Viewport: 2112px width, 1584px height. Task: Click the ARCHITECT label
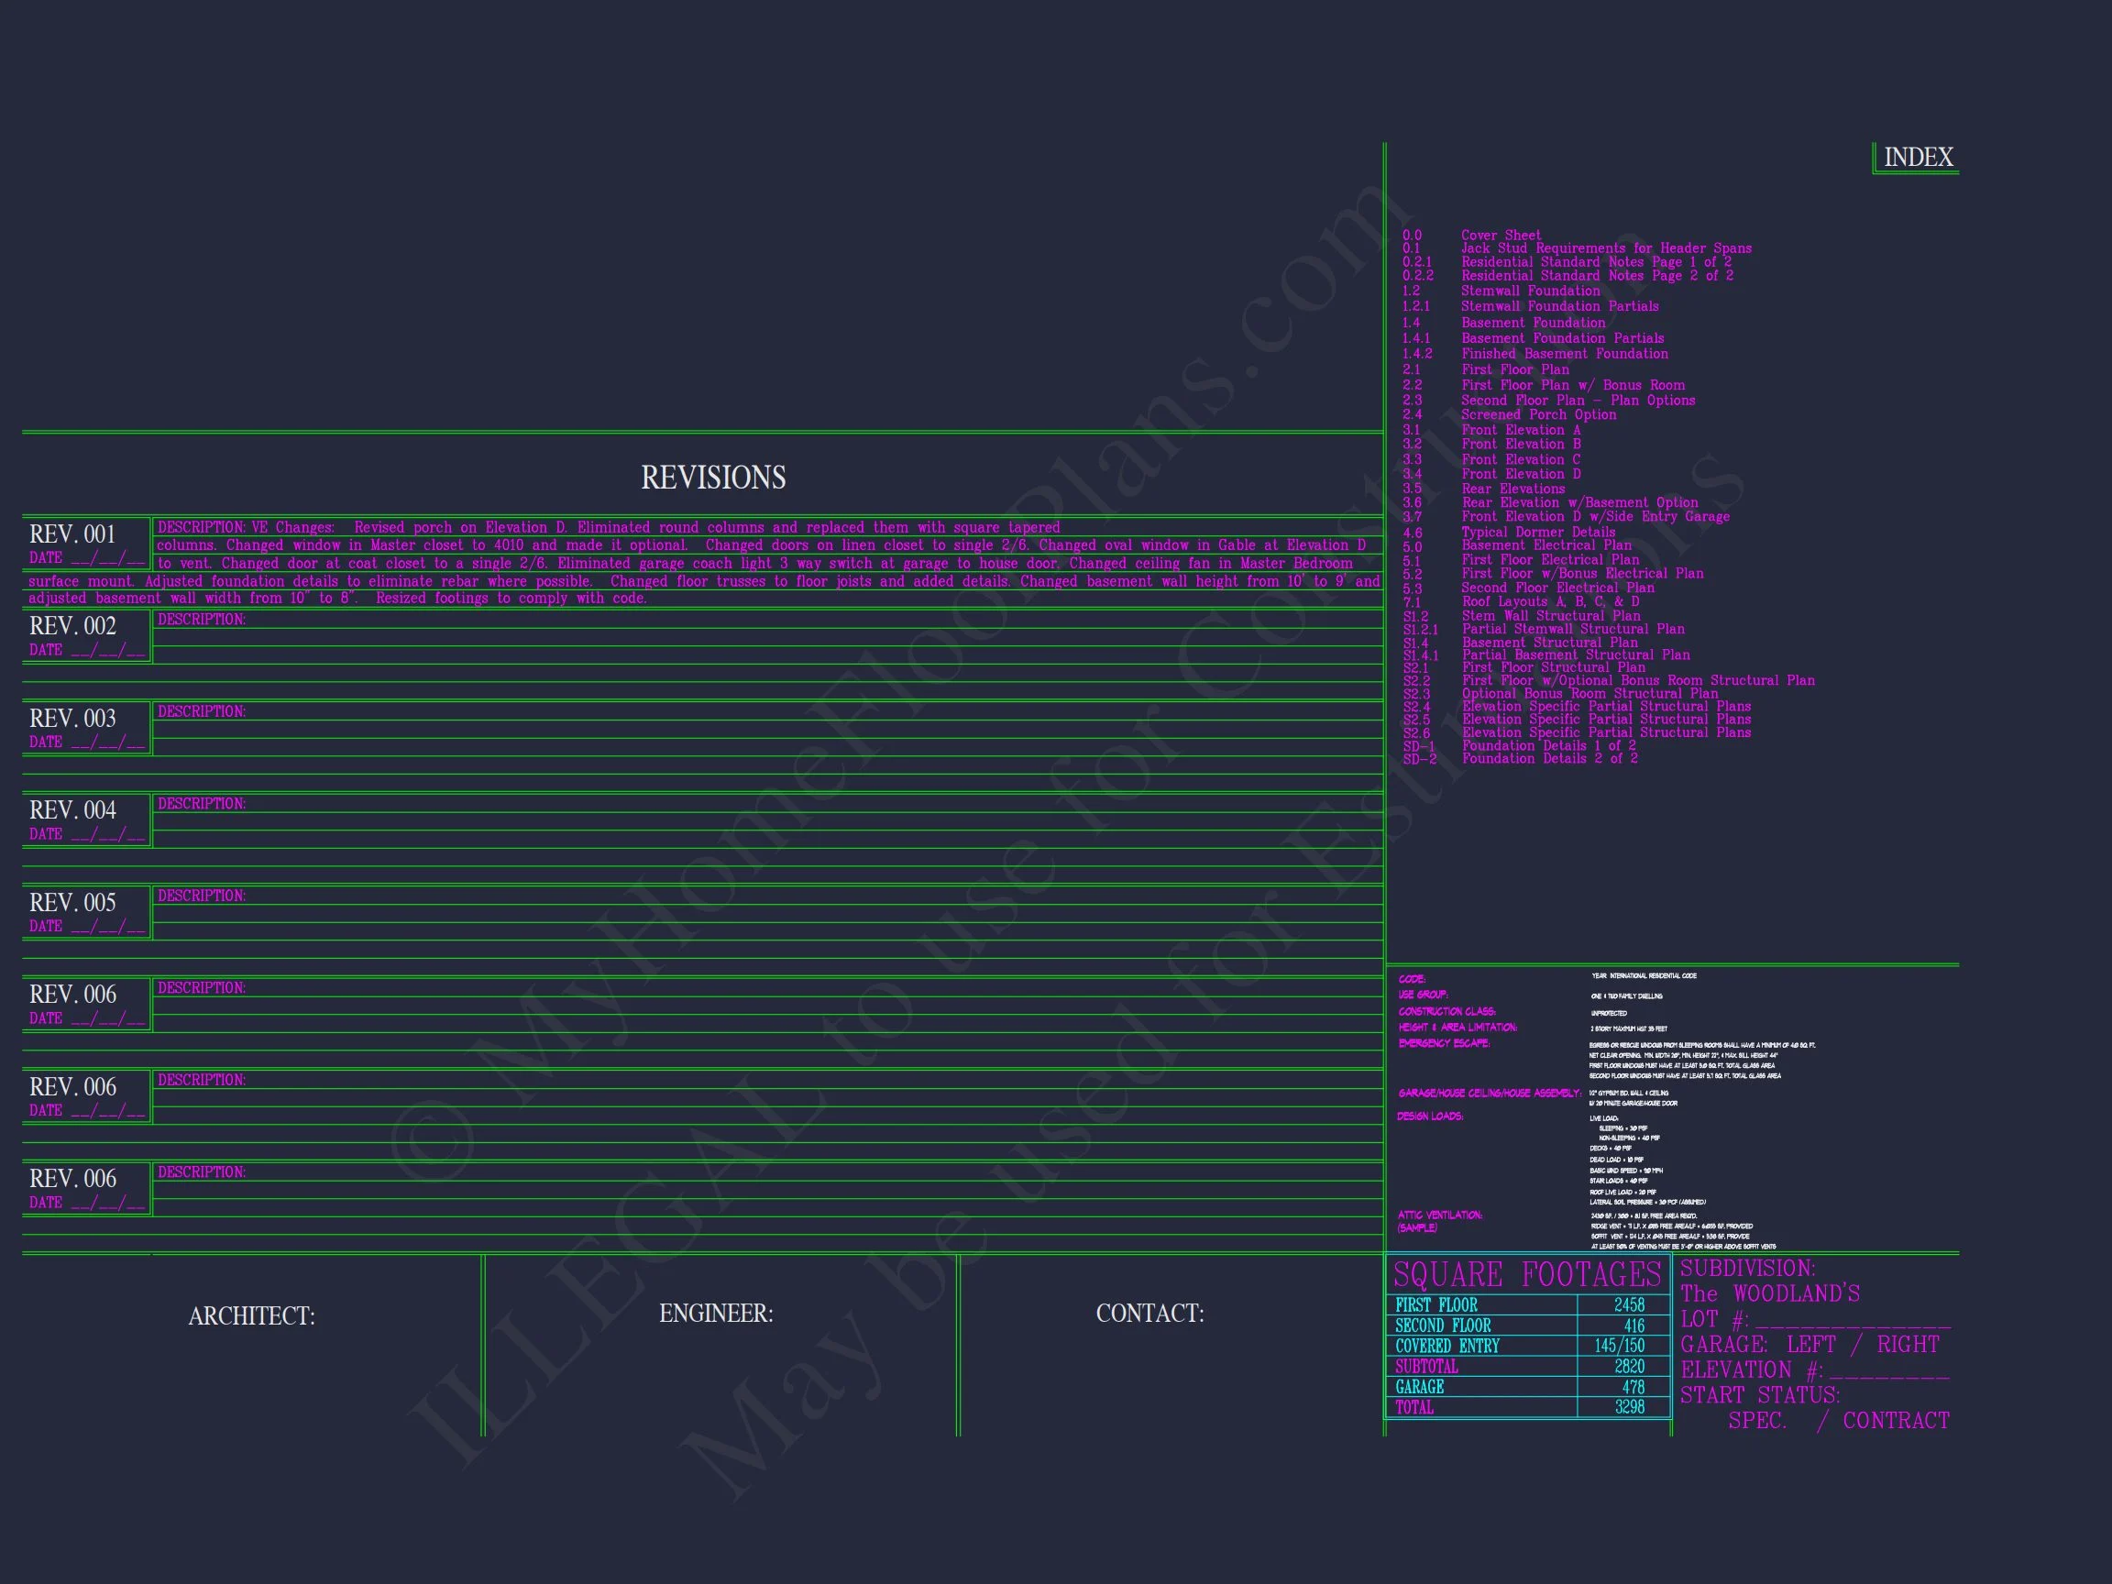pyautogui.click(x=251, y=1315)
